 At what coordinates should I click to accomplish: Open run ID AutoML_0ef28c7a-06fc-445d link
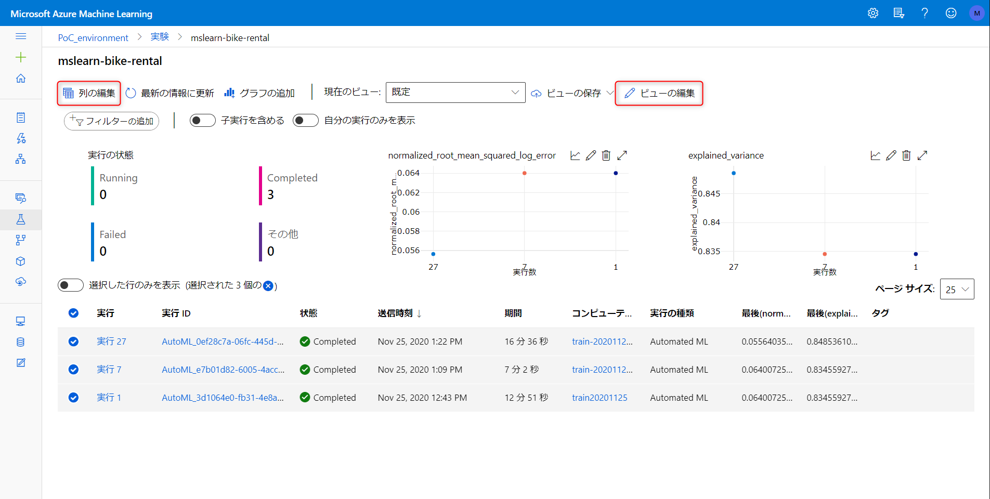223,342
